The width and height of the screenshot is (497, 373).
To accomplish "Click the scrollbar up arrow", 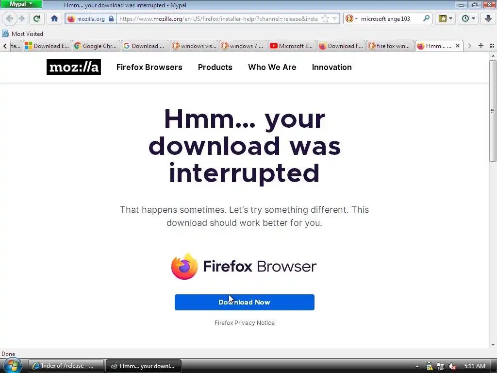I will [x=493, y=56].
